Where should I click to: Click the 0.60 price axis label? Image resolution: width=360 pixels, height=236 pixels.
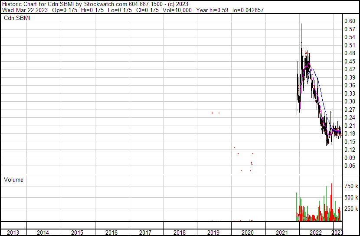(x=350, y=21)
